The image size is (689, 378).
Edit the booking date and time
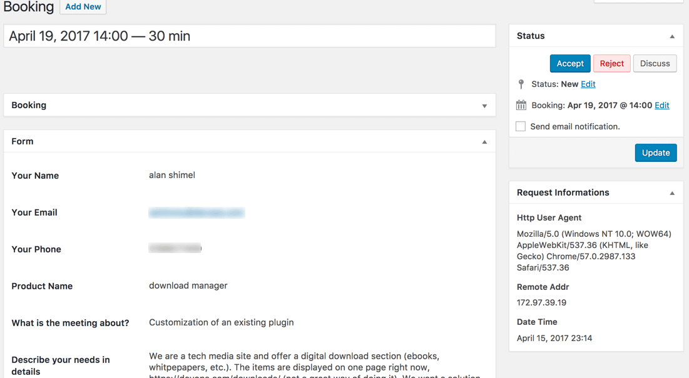pyautogui.click(x=661, y=106)
